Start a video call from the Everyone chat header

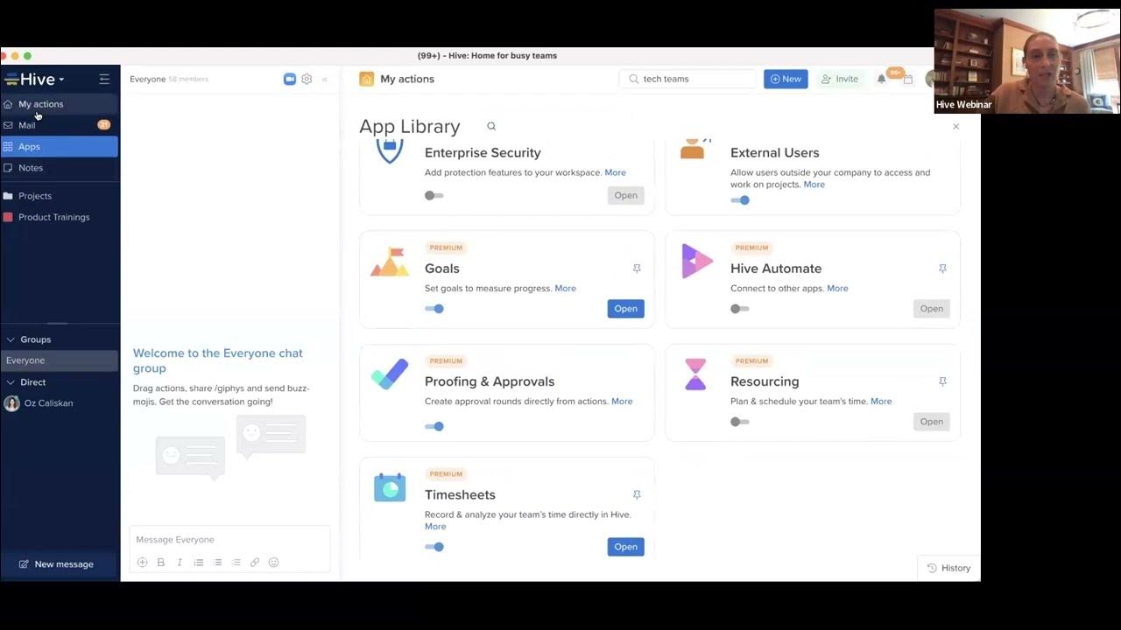click(289, 78)
